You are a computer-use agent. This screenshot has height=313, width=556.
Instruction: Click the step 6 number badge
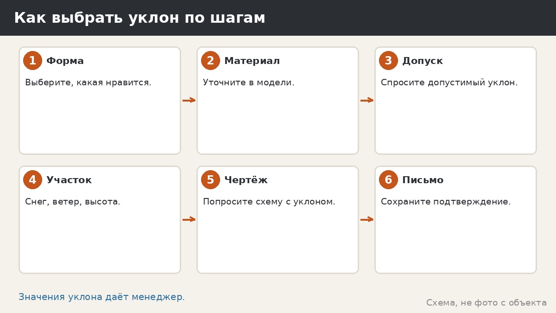388,180
